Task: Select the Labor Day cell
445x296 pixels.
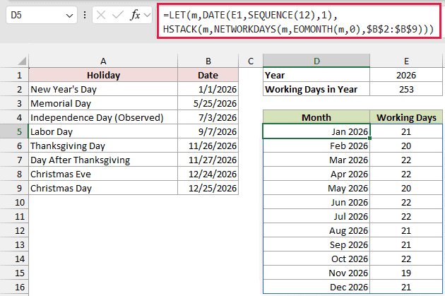Action: click(x=103, y=131)
